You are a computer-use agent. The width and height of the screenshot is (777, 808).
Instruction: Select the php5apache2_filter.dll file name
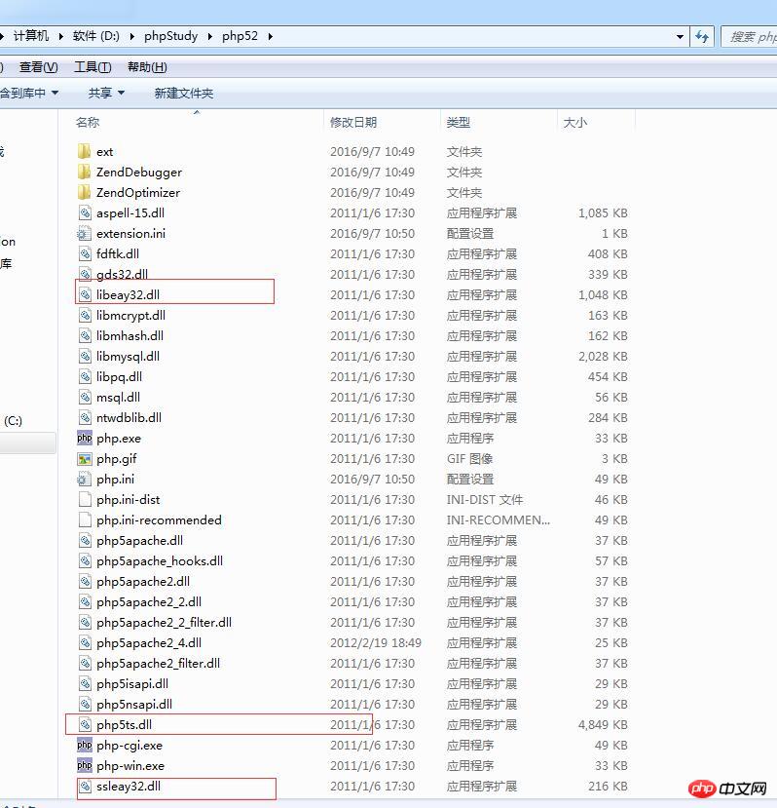(158, 663)
